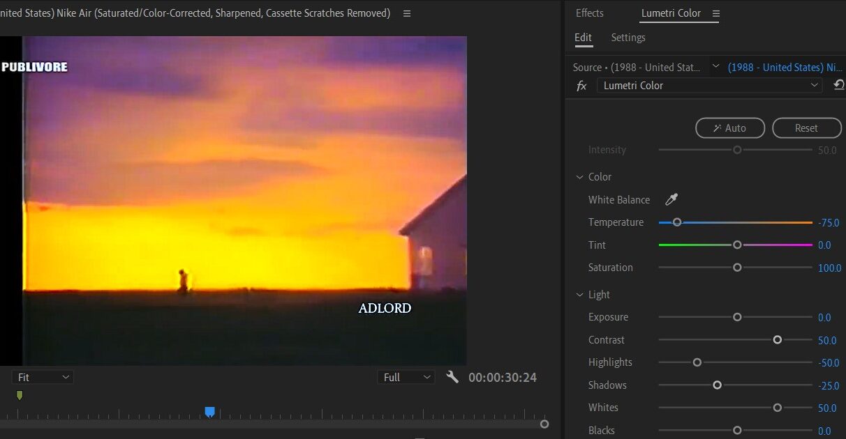846x439 pixels.
Task: Click the fx effect toggle icon
Action: [x=581, y=86]
